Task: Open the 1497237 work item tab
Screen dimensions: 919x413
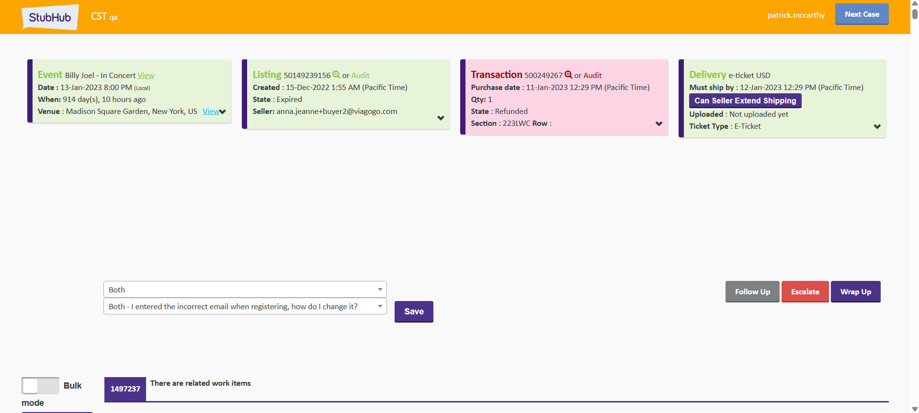Action: tap(125, 389)
